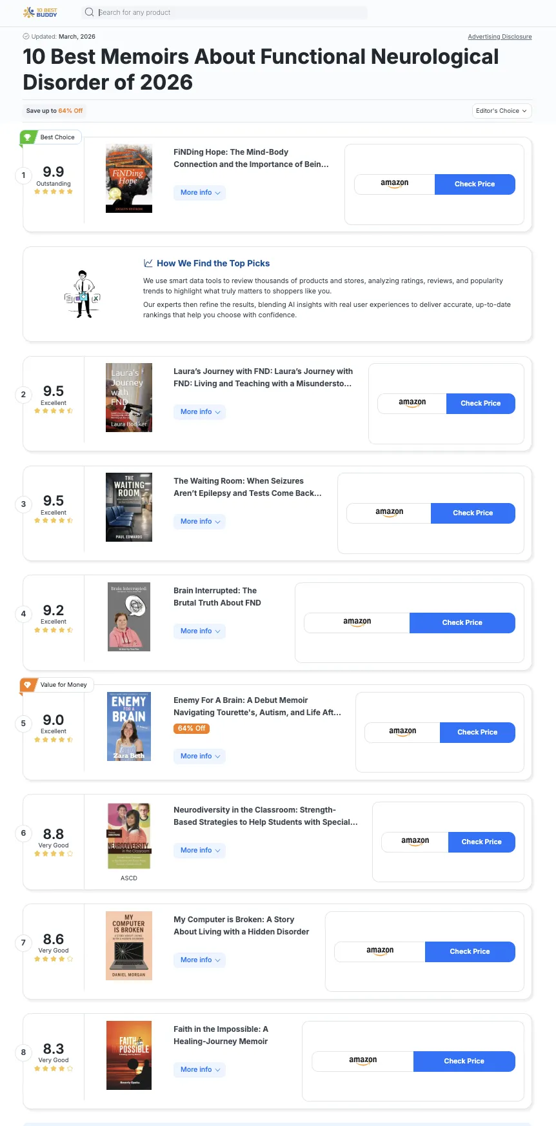Open Faith in the Impossible title link
The image size is (556, 1126).
[221, 1035]
